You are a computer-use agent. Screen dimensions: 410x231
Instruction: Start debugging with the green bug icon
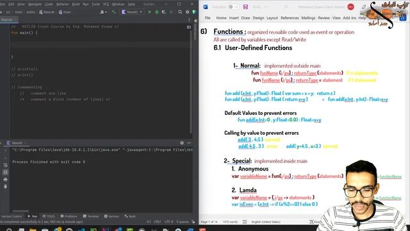(157, 12)
